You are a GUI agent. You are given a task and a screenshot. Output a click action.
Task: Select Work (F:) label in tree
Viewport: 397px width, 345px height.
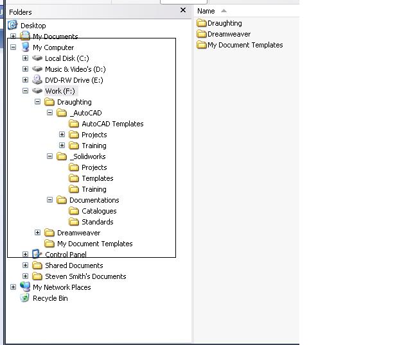click(60, 91)
